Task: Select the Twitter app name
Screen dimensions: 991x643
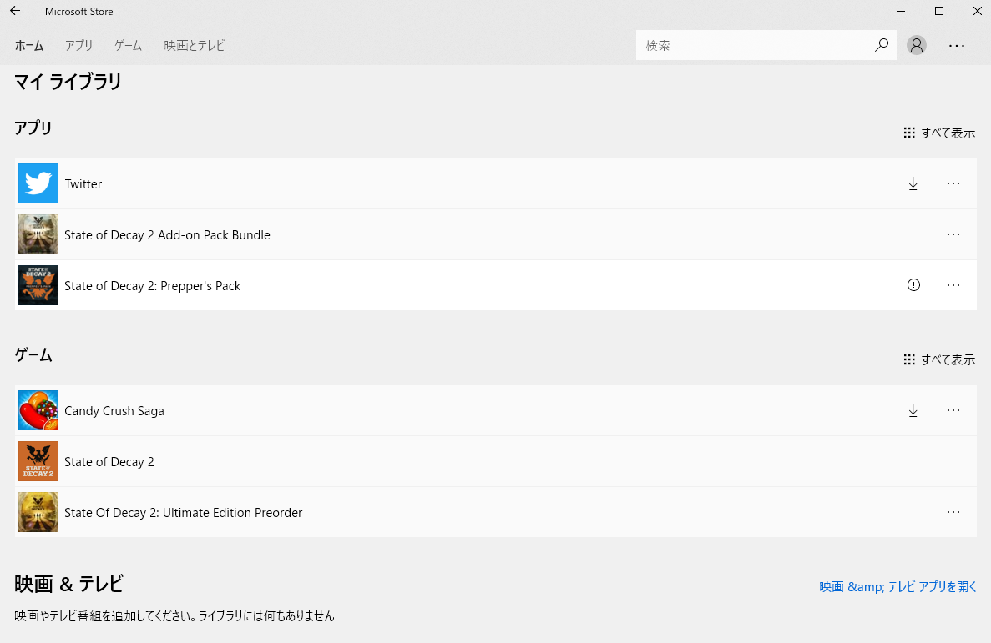Action: click(83, 183)
